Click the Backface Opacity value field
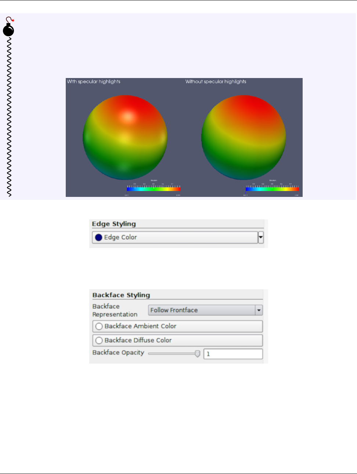Image resolution: width=357 pixels, height=474 pixels. (233, 354)
